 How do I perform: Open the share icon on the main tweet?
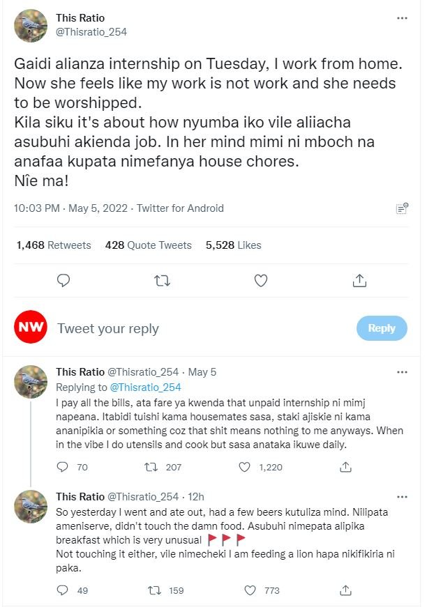(x=360, y=280)
